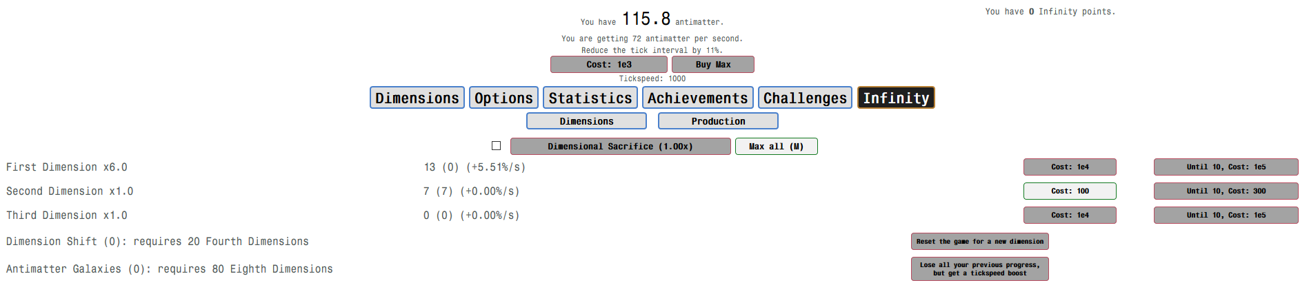Switch to the Statistics tab

pos(590,98)
